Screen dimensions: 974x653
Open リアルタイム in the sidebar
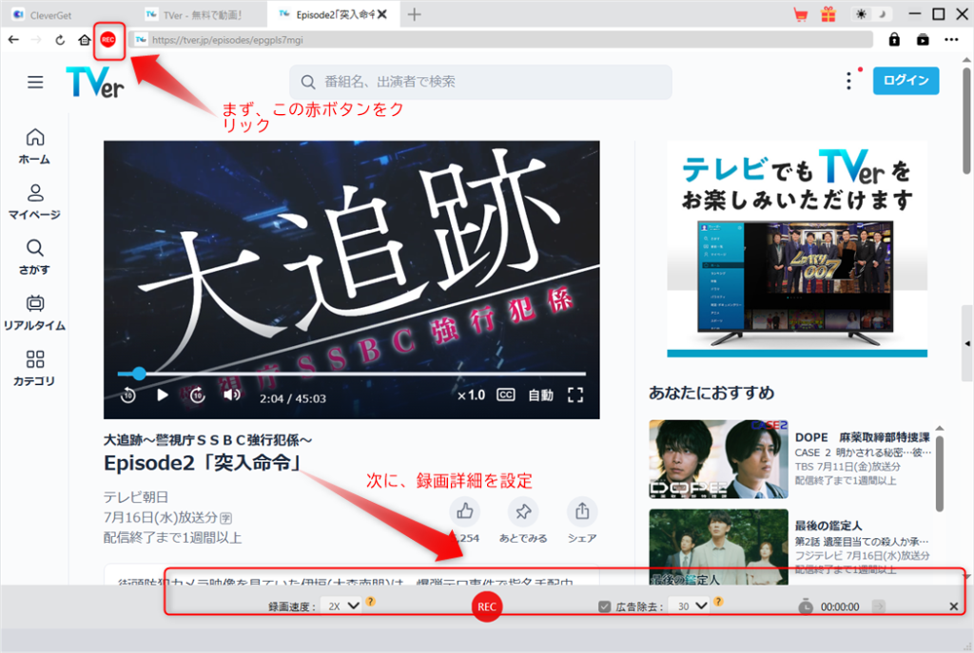pos(35,312)
